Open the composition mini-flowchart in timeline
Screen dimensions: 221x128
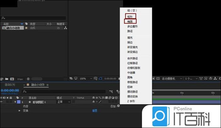pos(111,92)
